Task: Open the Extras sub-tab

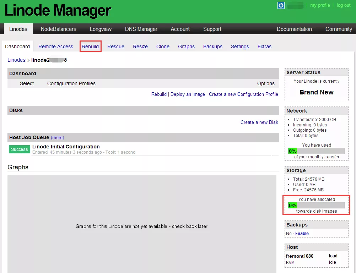Action: click(264, 47)
